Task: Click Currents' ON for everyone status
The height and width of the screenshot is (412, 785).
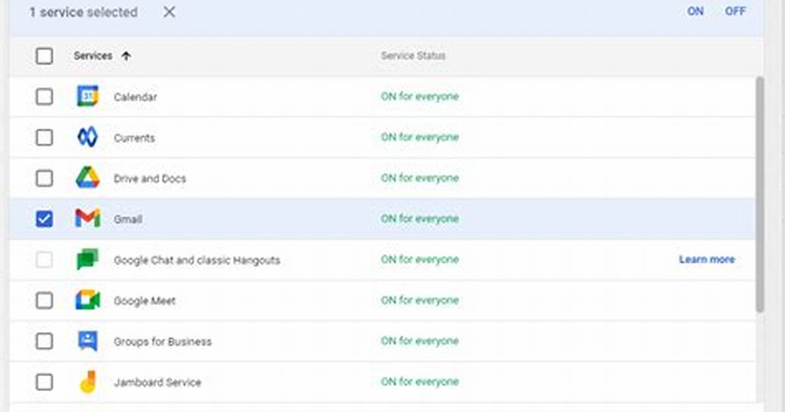Action: [x=419, y=137]
